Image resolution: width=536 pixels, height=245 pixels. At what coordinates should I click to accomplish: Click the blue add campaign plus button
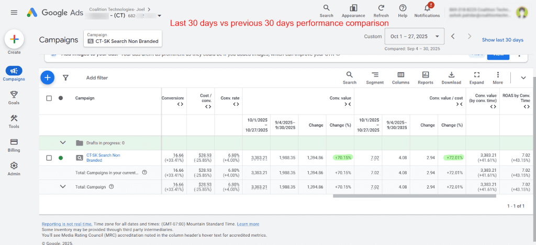[x=48, y=77]
